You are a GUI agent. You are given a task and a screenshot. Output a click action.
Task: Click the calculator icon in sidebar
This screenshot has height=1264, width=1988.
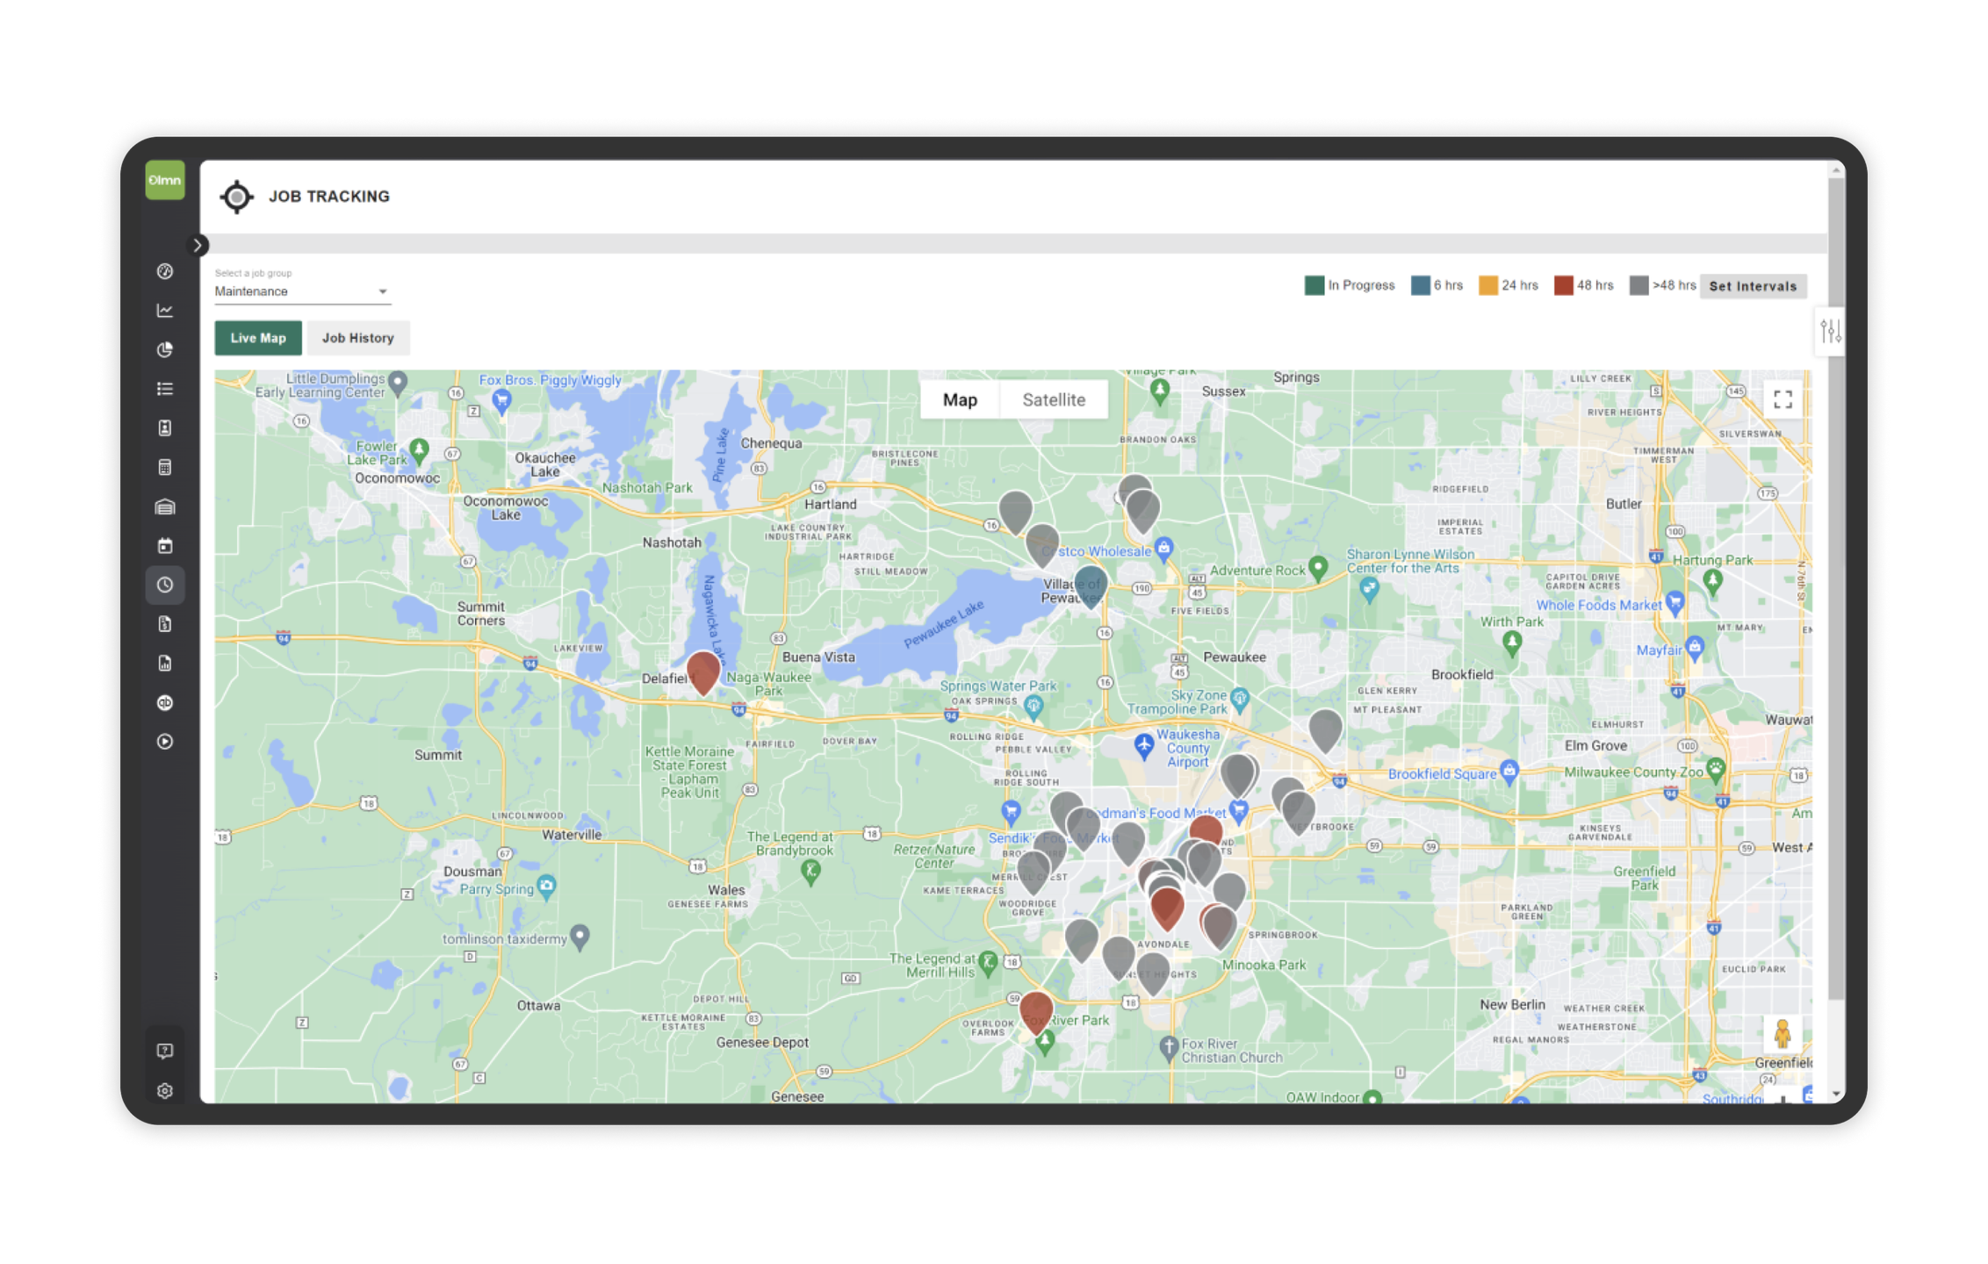(x=165, y=467)
